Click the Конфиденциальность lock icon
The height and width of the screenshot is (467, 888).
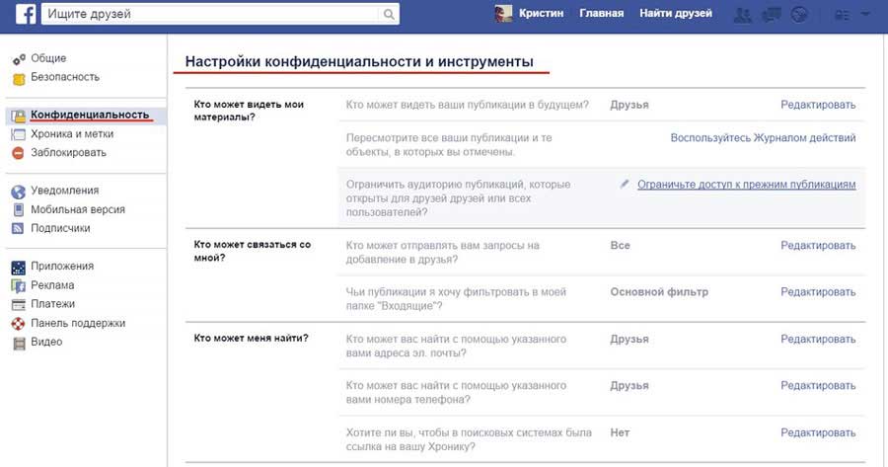coord(19,117)
